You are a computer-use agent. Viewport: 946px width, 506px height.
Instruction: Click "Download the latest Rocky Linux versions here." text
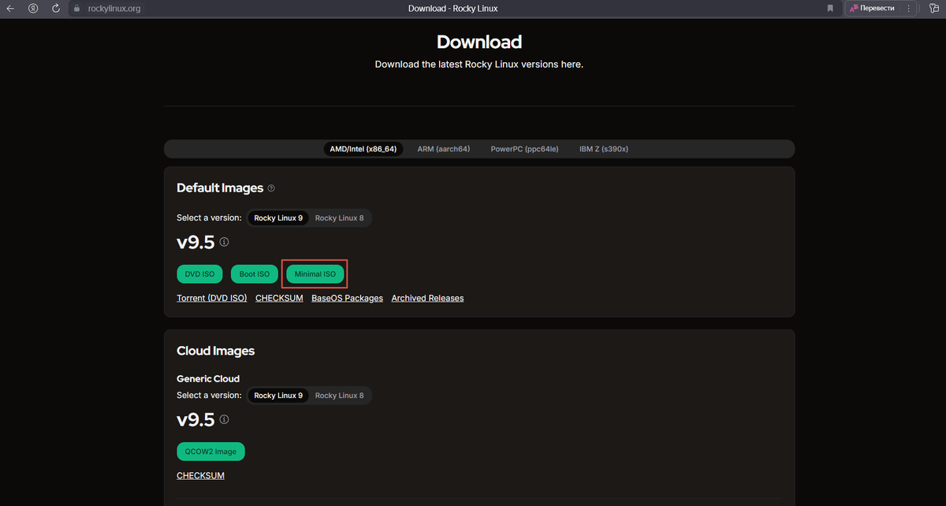coord(479,65)
